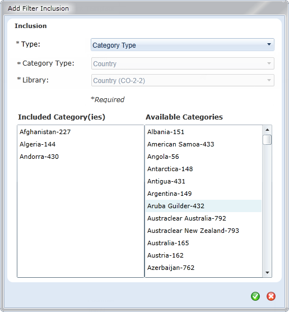Screen dimensions: 289x312
Task: Open the Type dropdown showing Category Type
Action: [x=183, y=45]
